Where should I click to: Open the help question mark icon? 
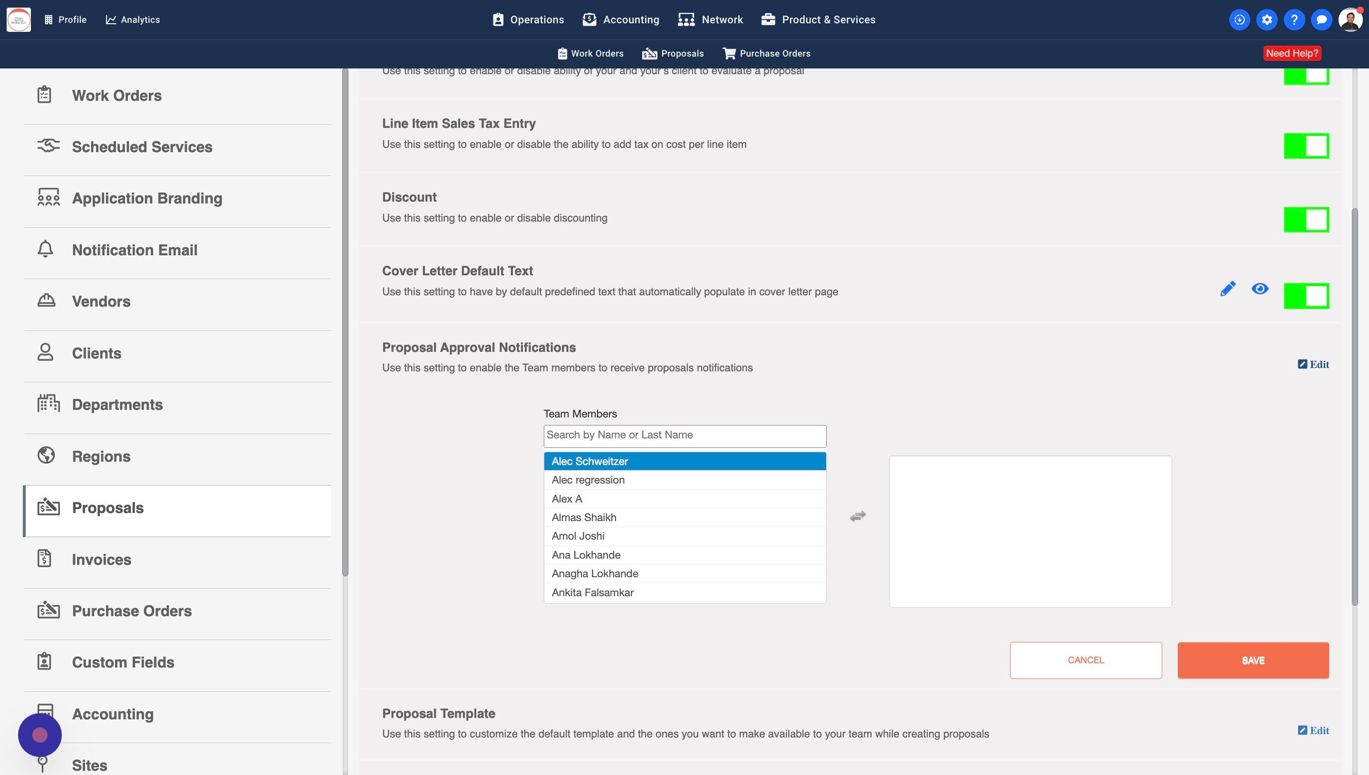coord(1294,19)
